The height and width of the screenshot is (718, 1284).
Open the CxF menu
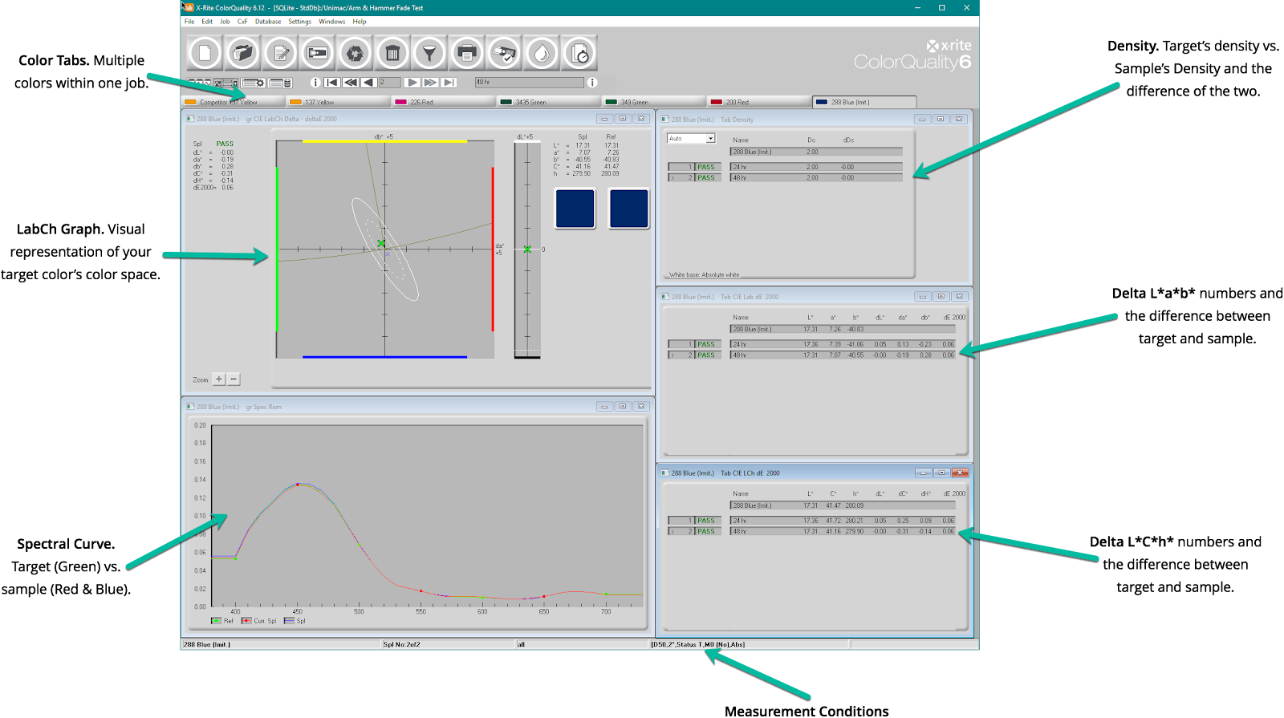(x=242, y=22)
